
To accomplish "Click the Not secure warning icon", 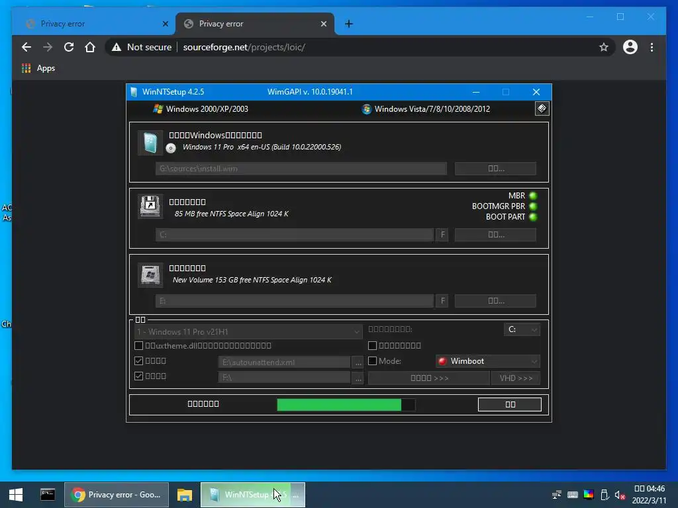I will 117,47.
